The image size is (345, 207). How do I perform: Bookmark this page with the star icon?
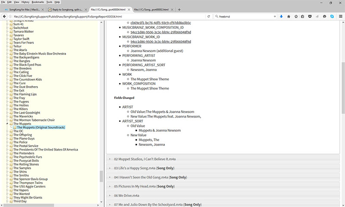click(296, 16)
